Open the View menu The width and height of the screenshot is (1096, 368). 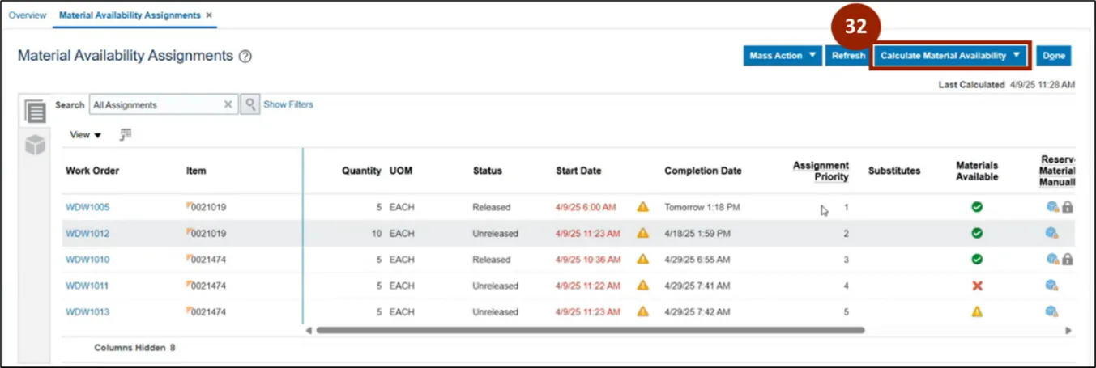[x=85, y=135]
